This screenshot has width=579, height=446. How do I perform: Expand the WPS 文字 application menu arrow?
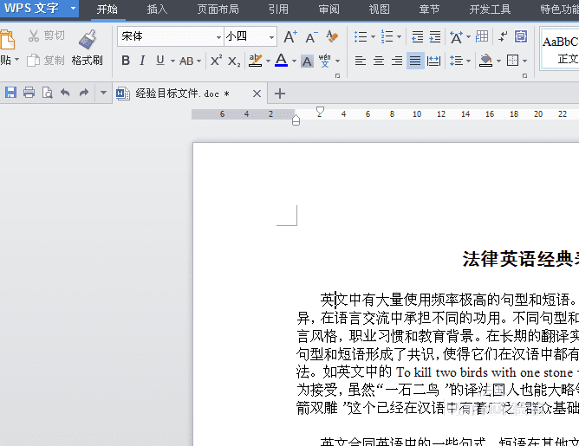(73, 8)
